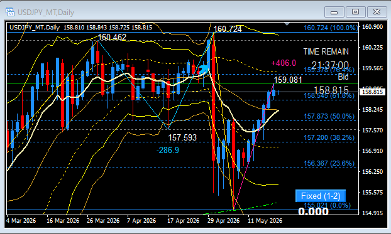Image resolution: width=391 pixels, height=234 pixels.
Task: Select the 159.378 (76.4%) Fibonacci label
Action: [329, 70]
